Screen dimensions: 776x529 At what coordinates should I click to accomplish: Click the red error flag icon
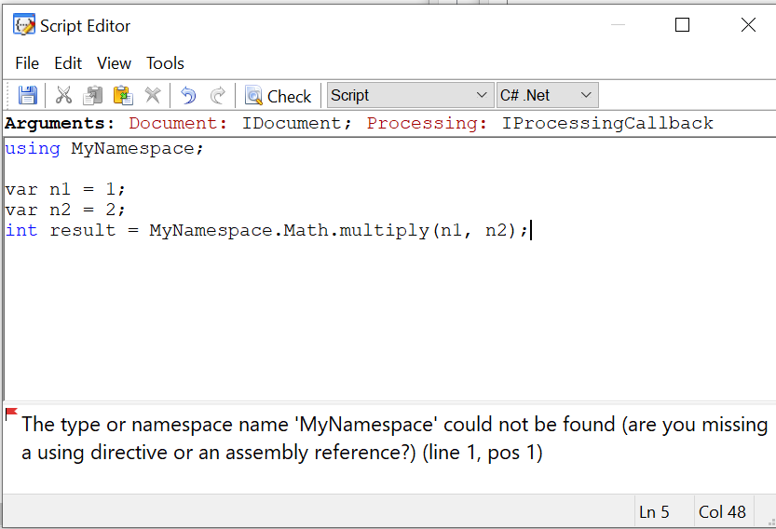11,414
